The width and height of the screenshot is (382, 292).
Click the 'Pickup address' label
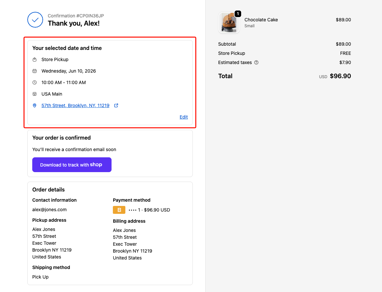[49, 220]
